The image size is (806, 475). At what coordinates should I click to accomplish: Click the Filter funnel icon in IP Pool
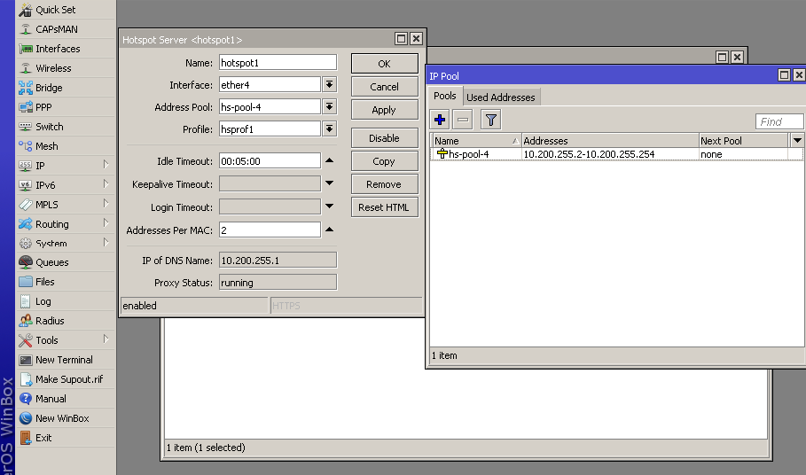[491, 120]
